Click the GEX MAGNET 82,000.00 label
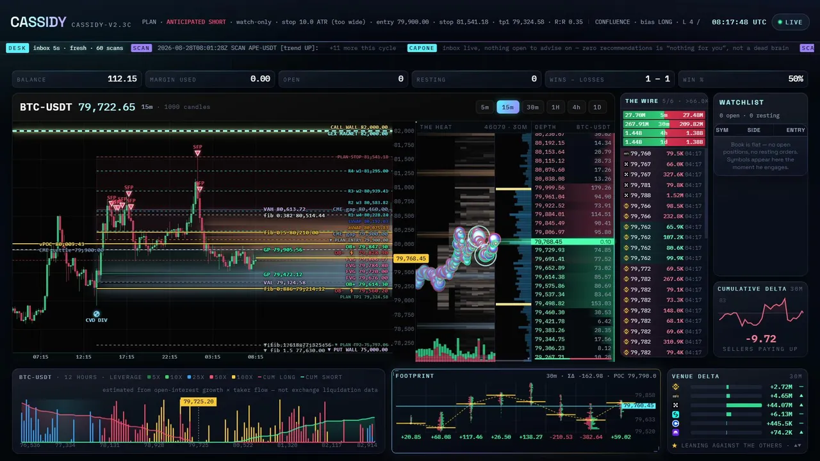The height and width of the screenshot is (461, 820). tap(359, 133)
